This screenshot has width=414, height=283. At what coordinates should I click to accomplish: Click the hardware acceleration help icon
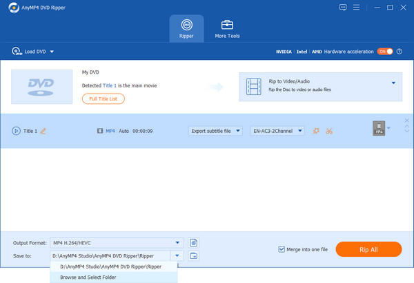400,51
